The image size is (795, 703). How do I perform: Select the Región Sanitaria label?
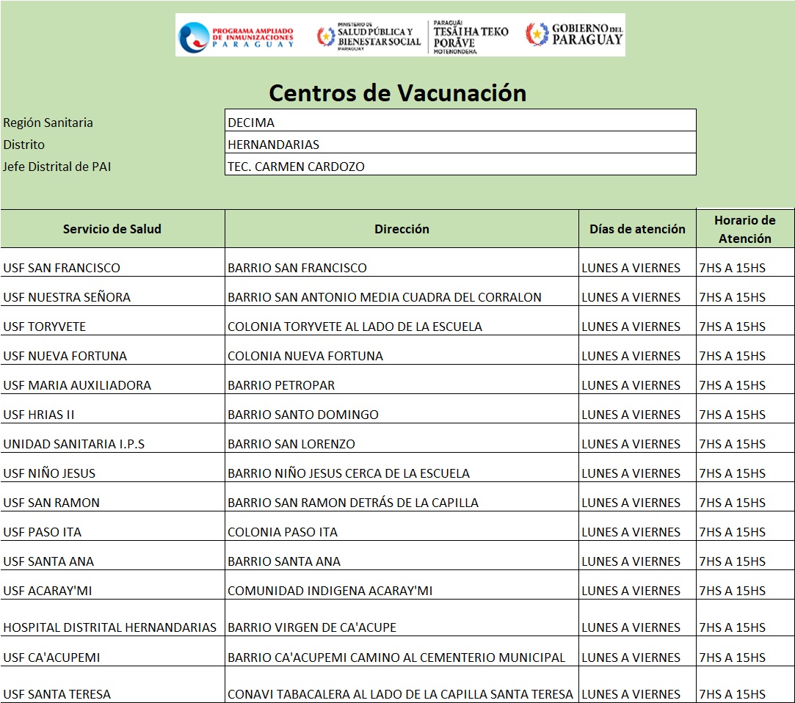[48, 123]
